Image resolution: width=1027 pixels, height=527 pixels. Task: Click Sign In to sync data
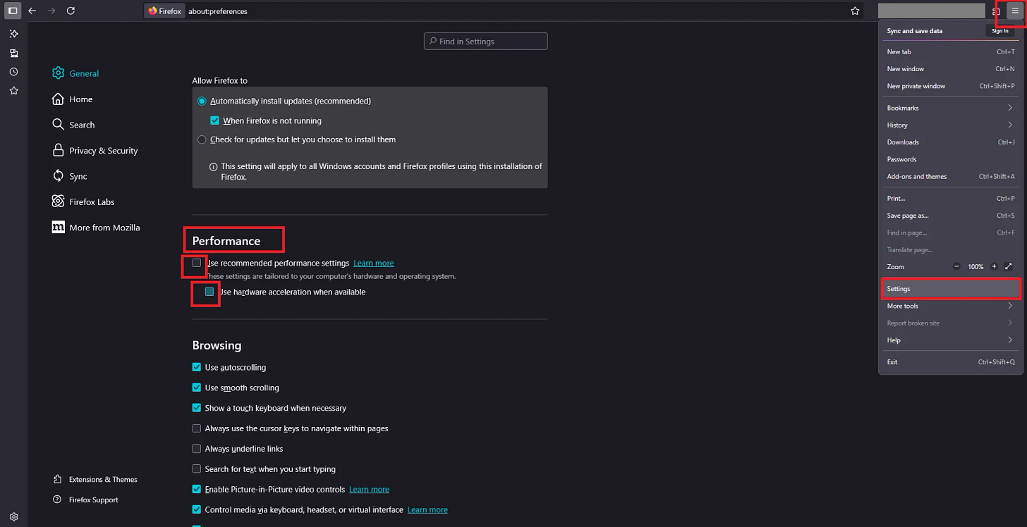click(1001, 31)
